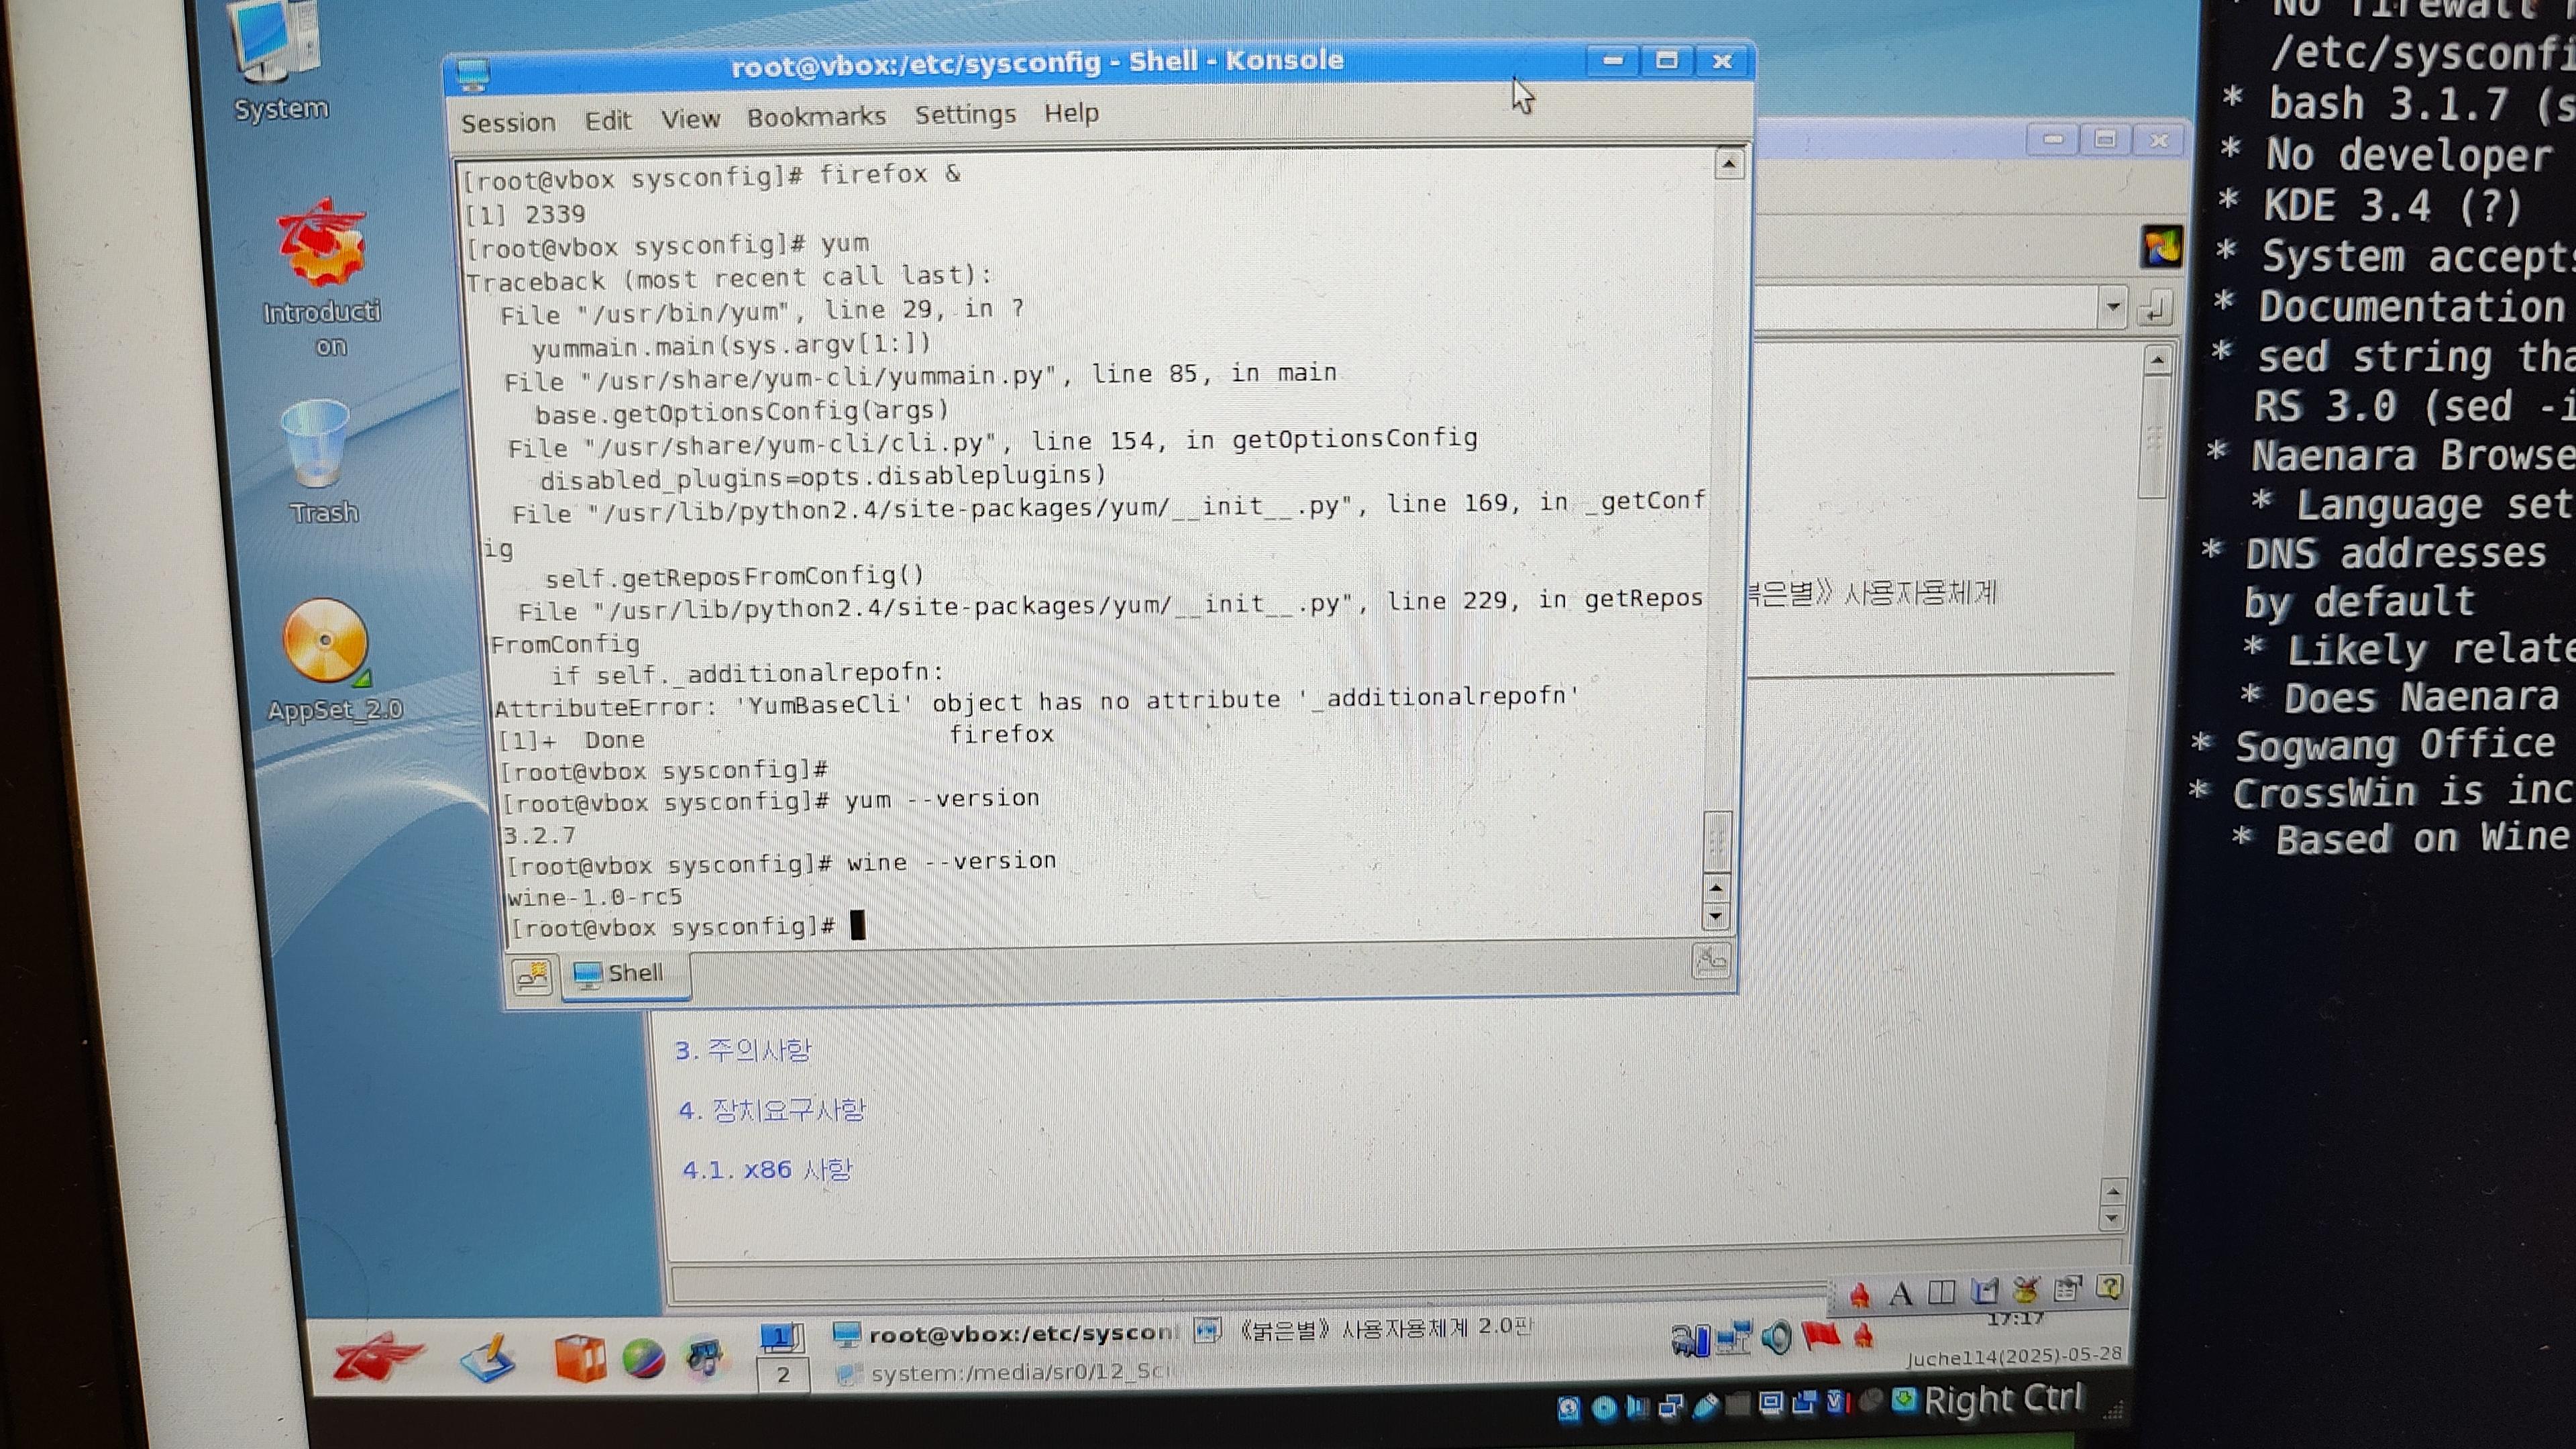Click the Konsole scrollbar bottom down arrow
This screenshot has height=1449, width=2576.
1716,916
